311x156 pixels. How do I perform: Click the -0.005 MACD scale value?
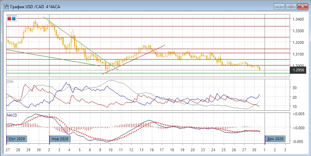pos(298,142)
